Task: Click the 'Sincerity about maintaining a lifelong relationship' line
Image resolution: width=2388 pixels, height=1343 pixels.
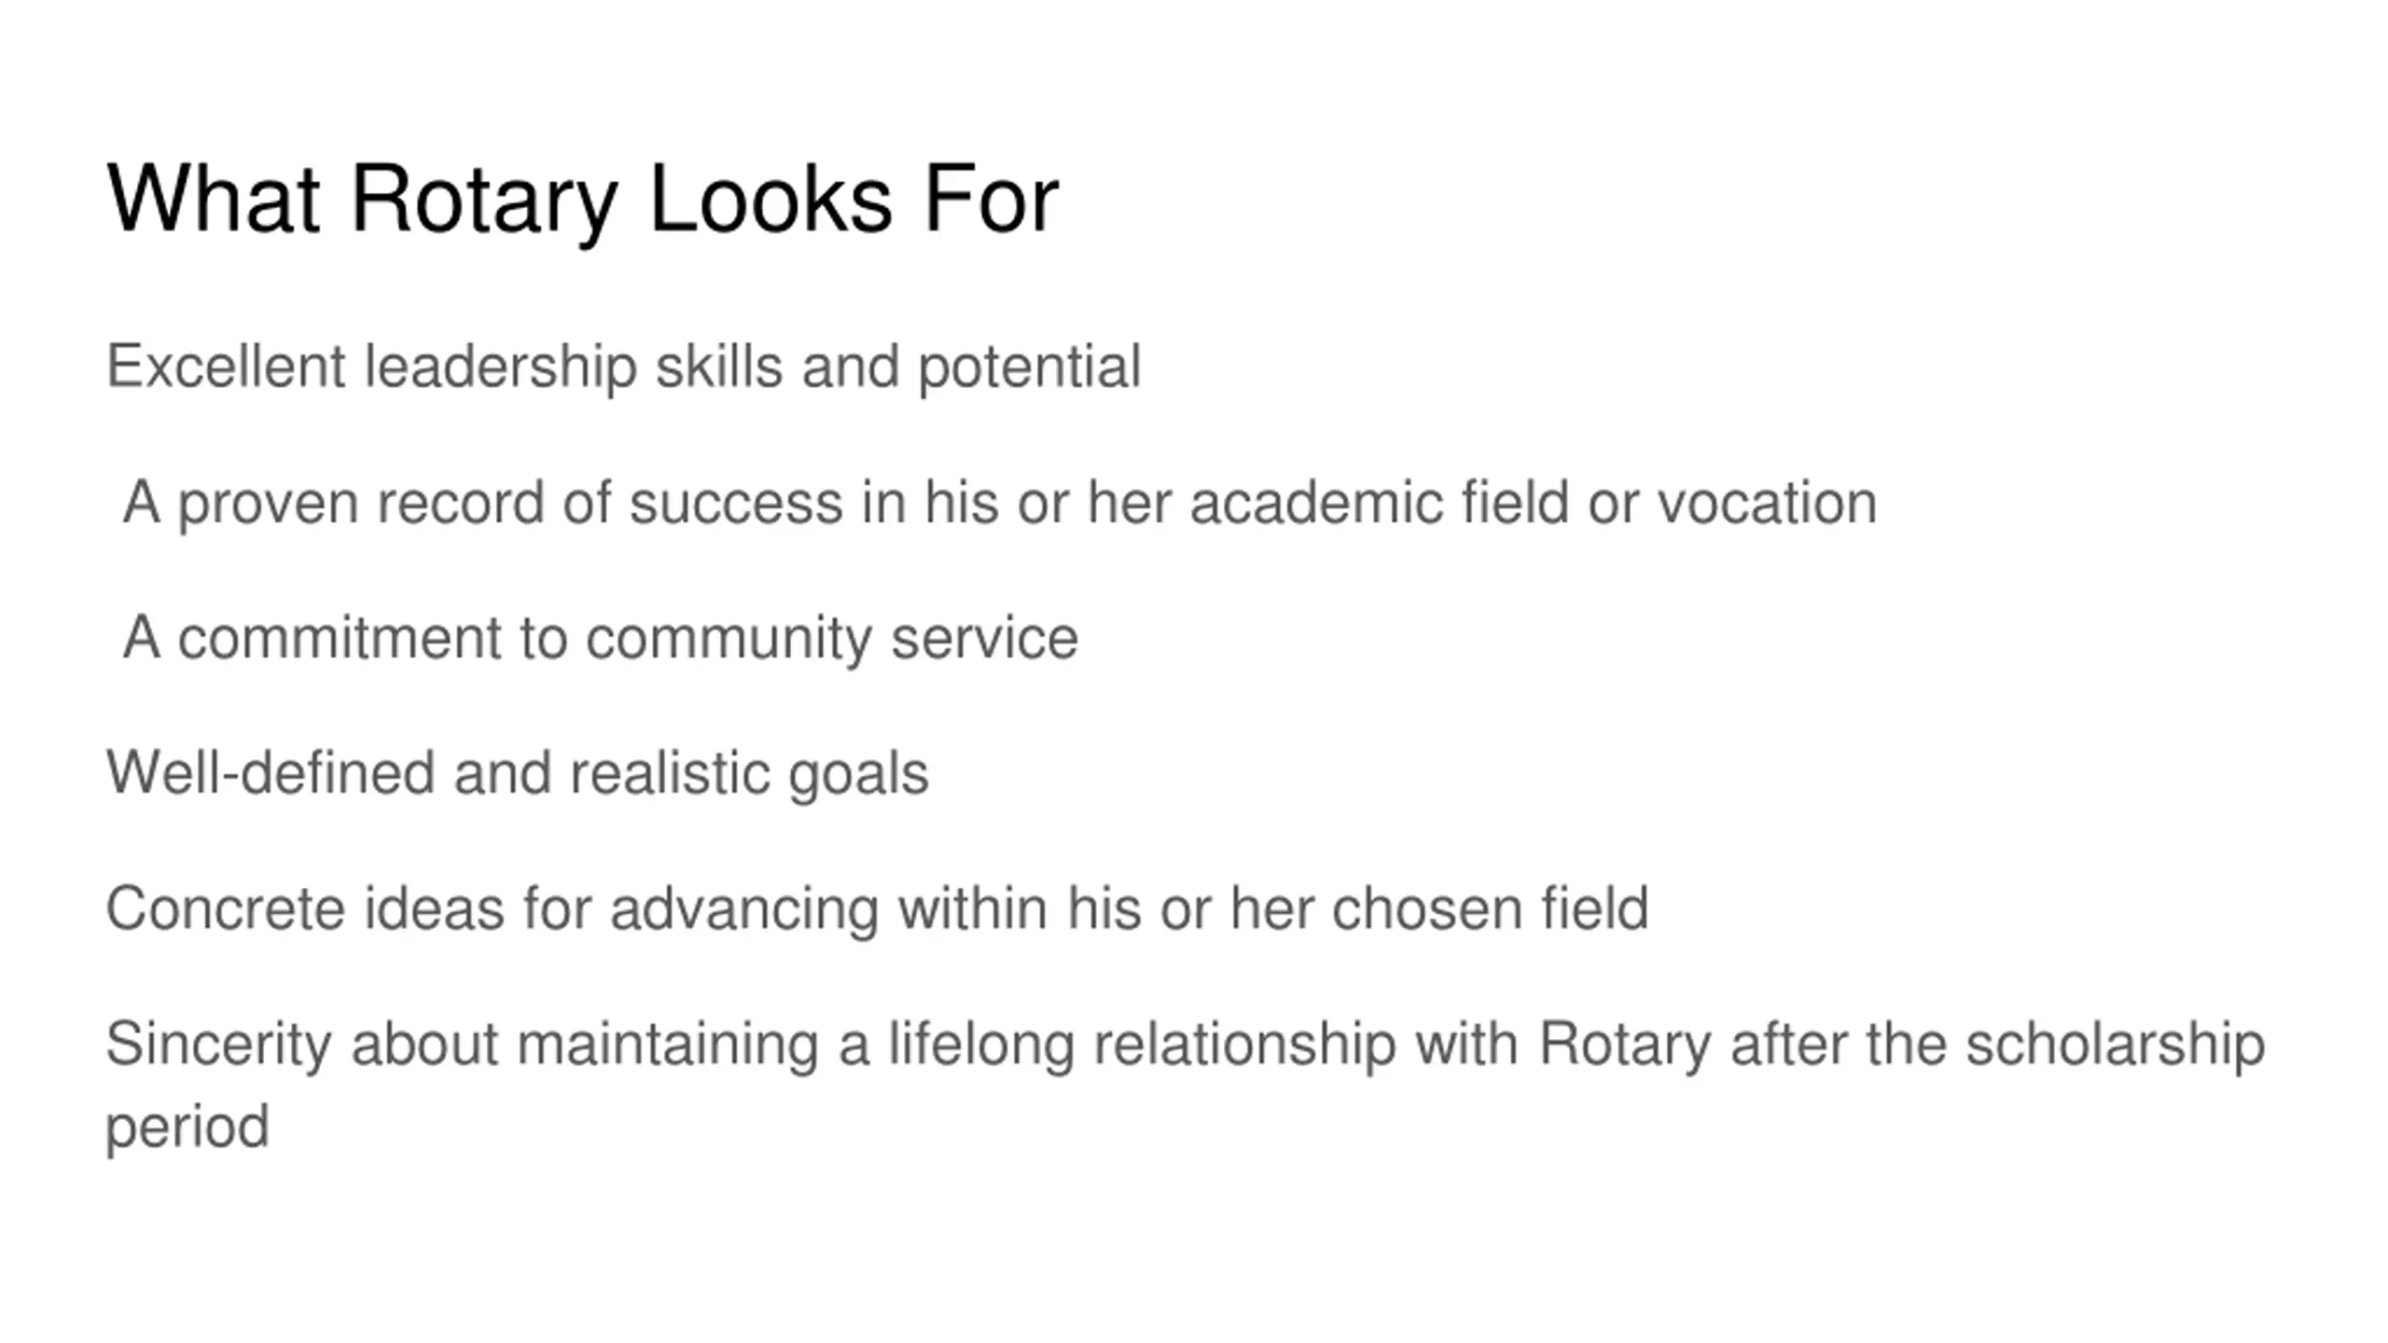Action: [x=1185, y=1044]
